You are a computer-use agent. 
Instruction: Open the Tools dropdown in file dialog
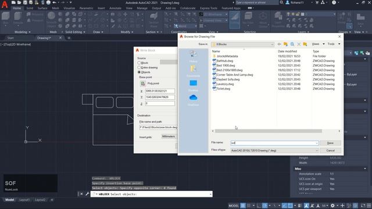[334, 44]
